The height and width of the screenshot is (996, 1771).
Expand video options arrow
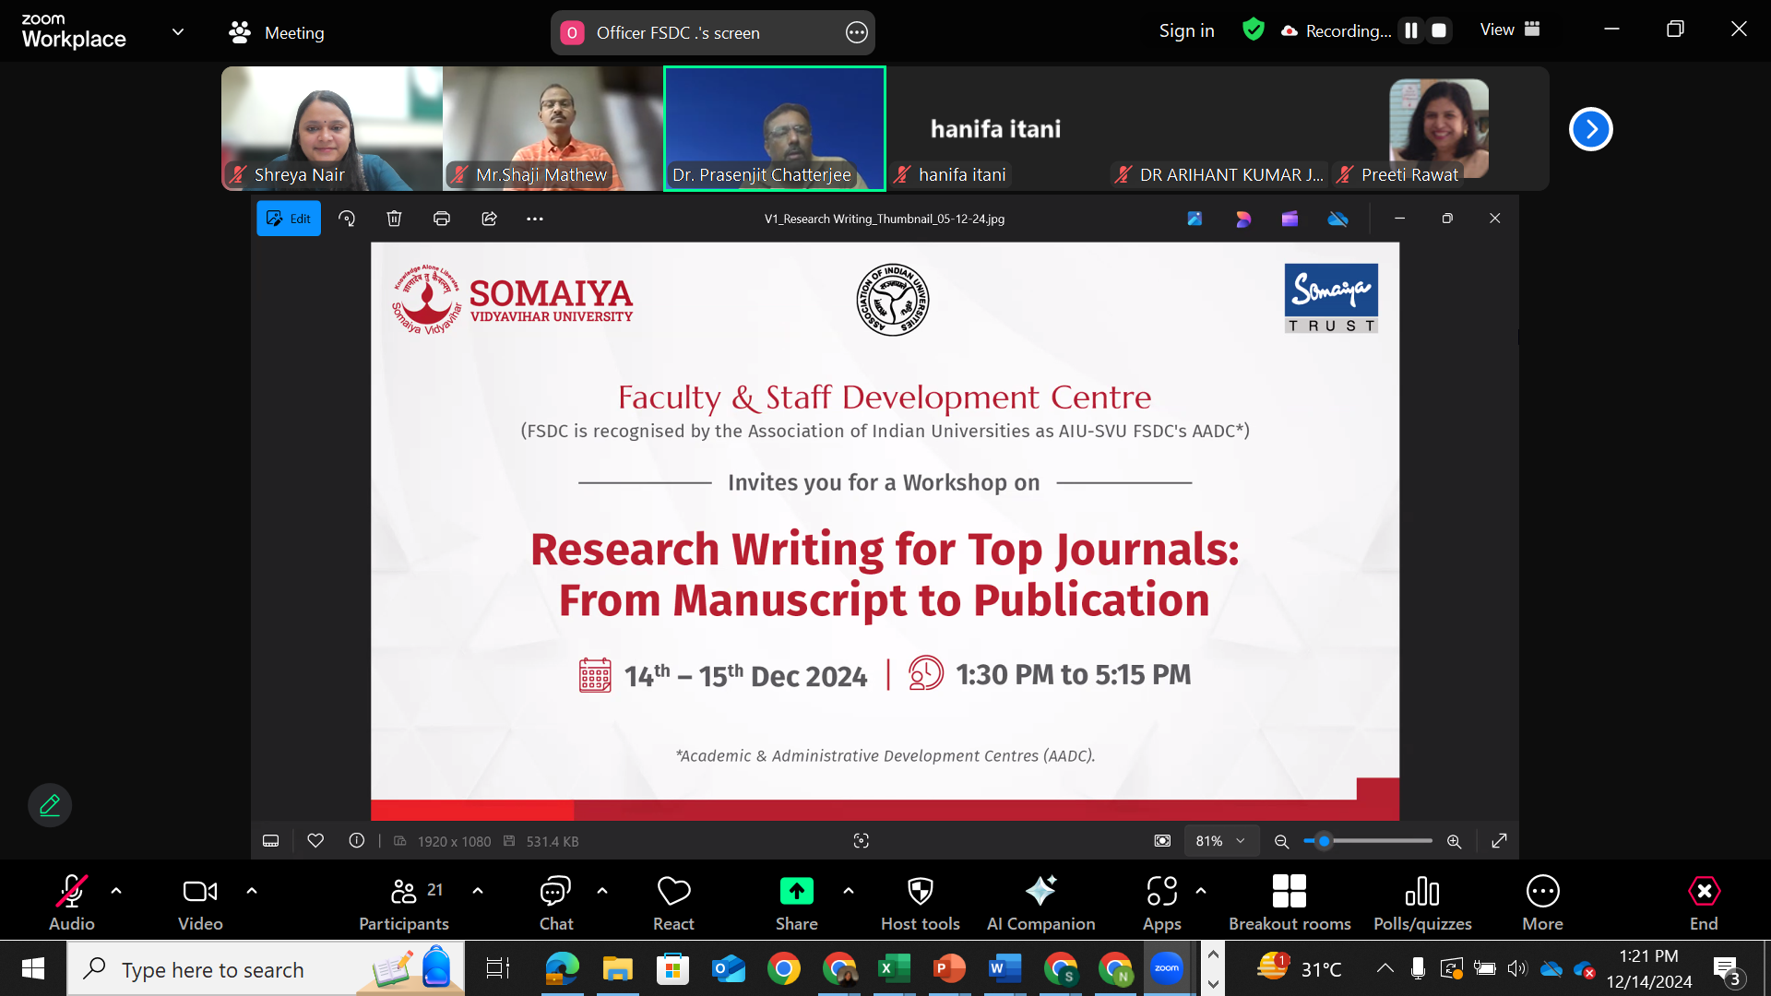(252, 891)
